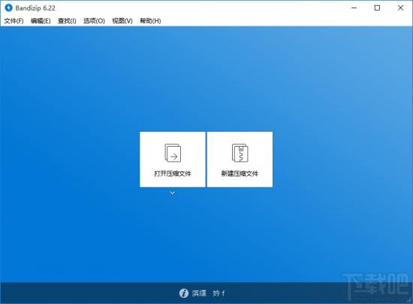The height and width of the screenshot is (304, 413).
Task: Select the 打开压缩文件 label text
Action: coord(173,173)
